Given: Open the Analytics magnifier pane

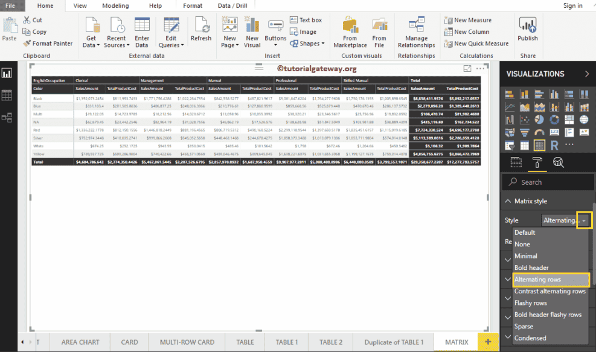Looking at the screenshot, I should (x=558, y=162).
